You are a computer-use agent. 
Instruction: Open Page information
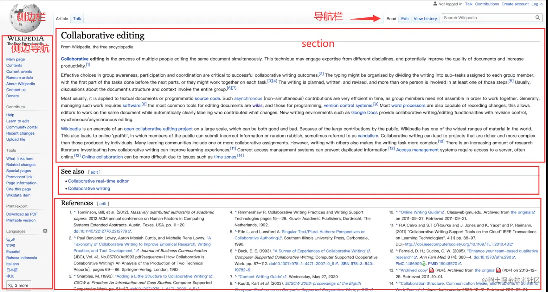(21, 183)
